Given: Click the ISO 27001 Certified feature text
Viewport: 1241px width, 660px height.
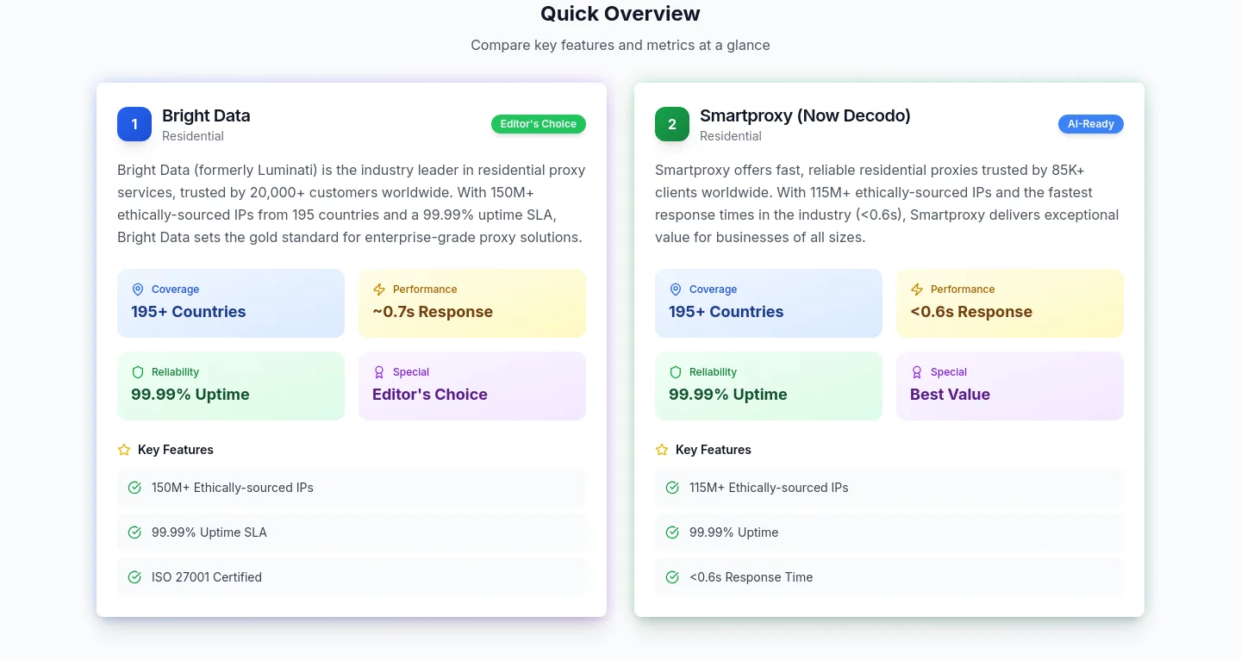Looking at the screenshot, I should point(207,577).
